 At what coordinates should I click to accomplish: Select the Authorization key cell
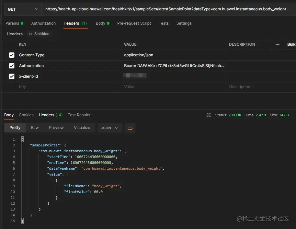point(68,66)
